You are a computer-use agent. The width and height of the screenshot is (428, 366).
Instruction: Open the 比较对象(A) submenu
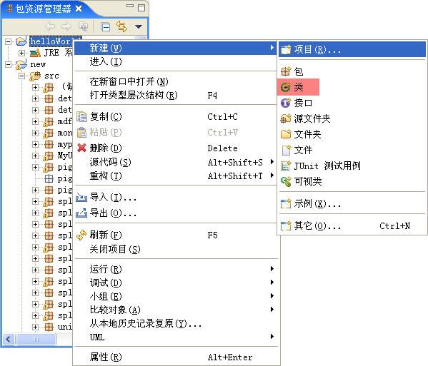point(176,310)
